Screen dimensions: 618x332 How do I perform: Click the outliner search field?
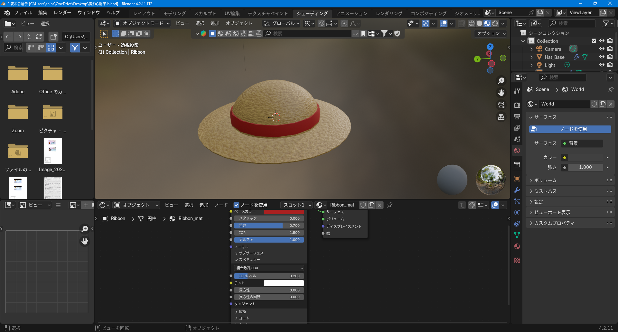coord(572,23)
